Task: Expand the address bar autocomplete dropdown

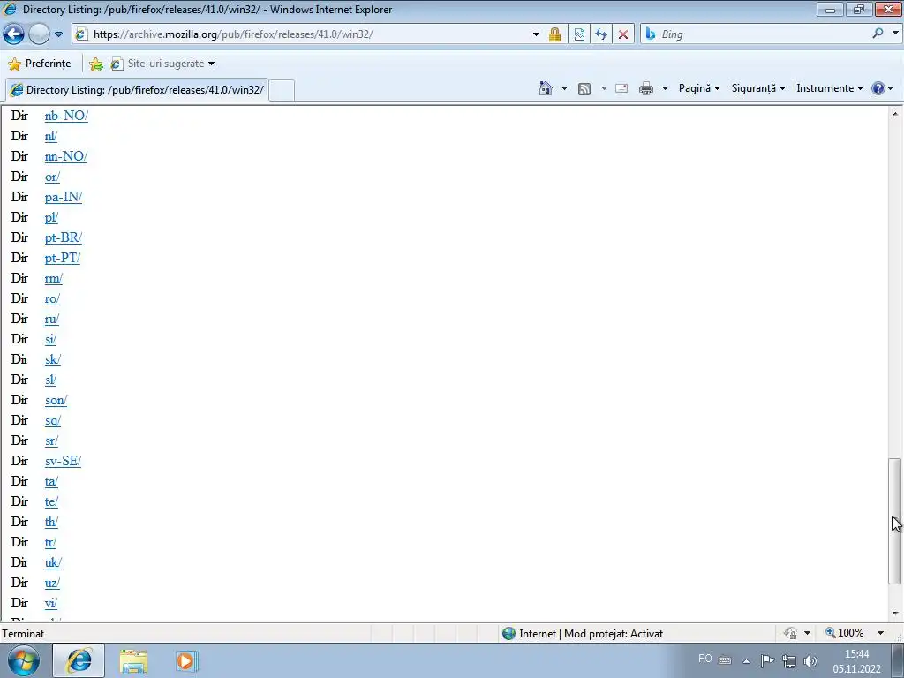Action: [x=536, y=34]
